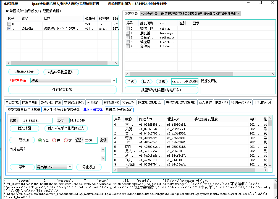Click the 载入地图 button

(x=24, y=128)
